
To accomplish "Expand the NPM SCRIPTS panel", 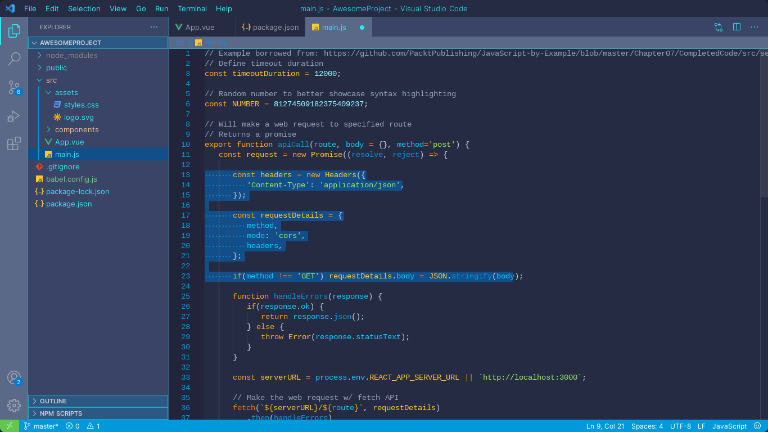I will pos(98,413).
